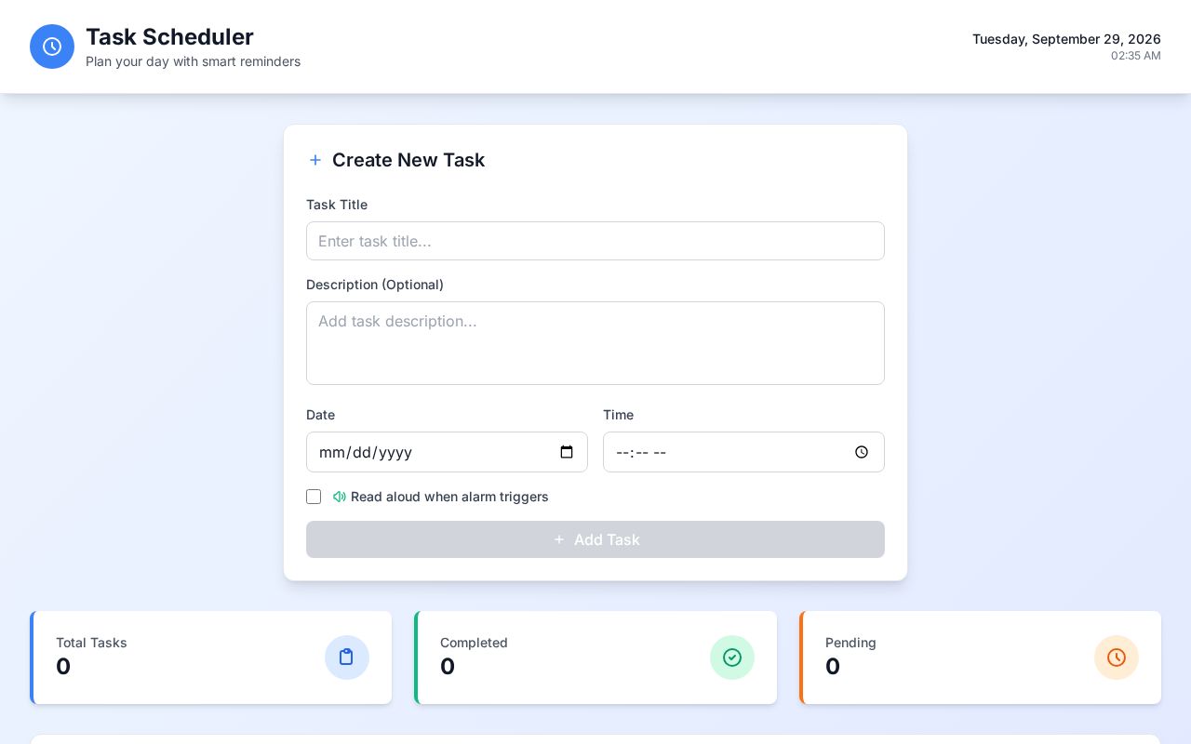Click the Create New Task heading
The height and width of the screenshot is (744, 1191).
click(408, 160)
